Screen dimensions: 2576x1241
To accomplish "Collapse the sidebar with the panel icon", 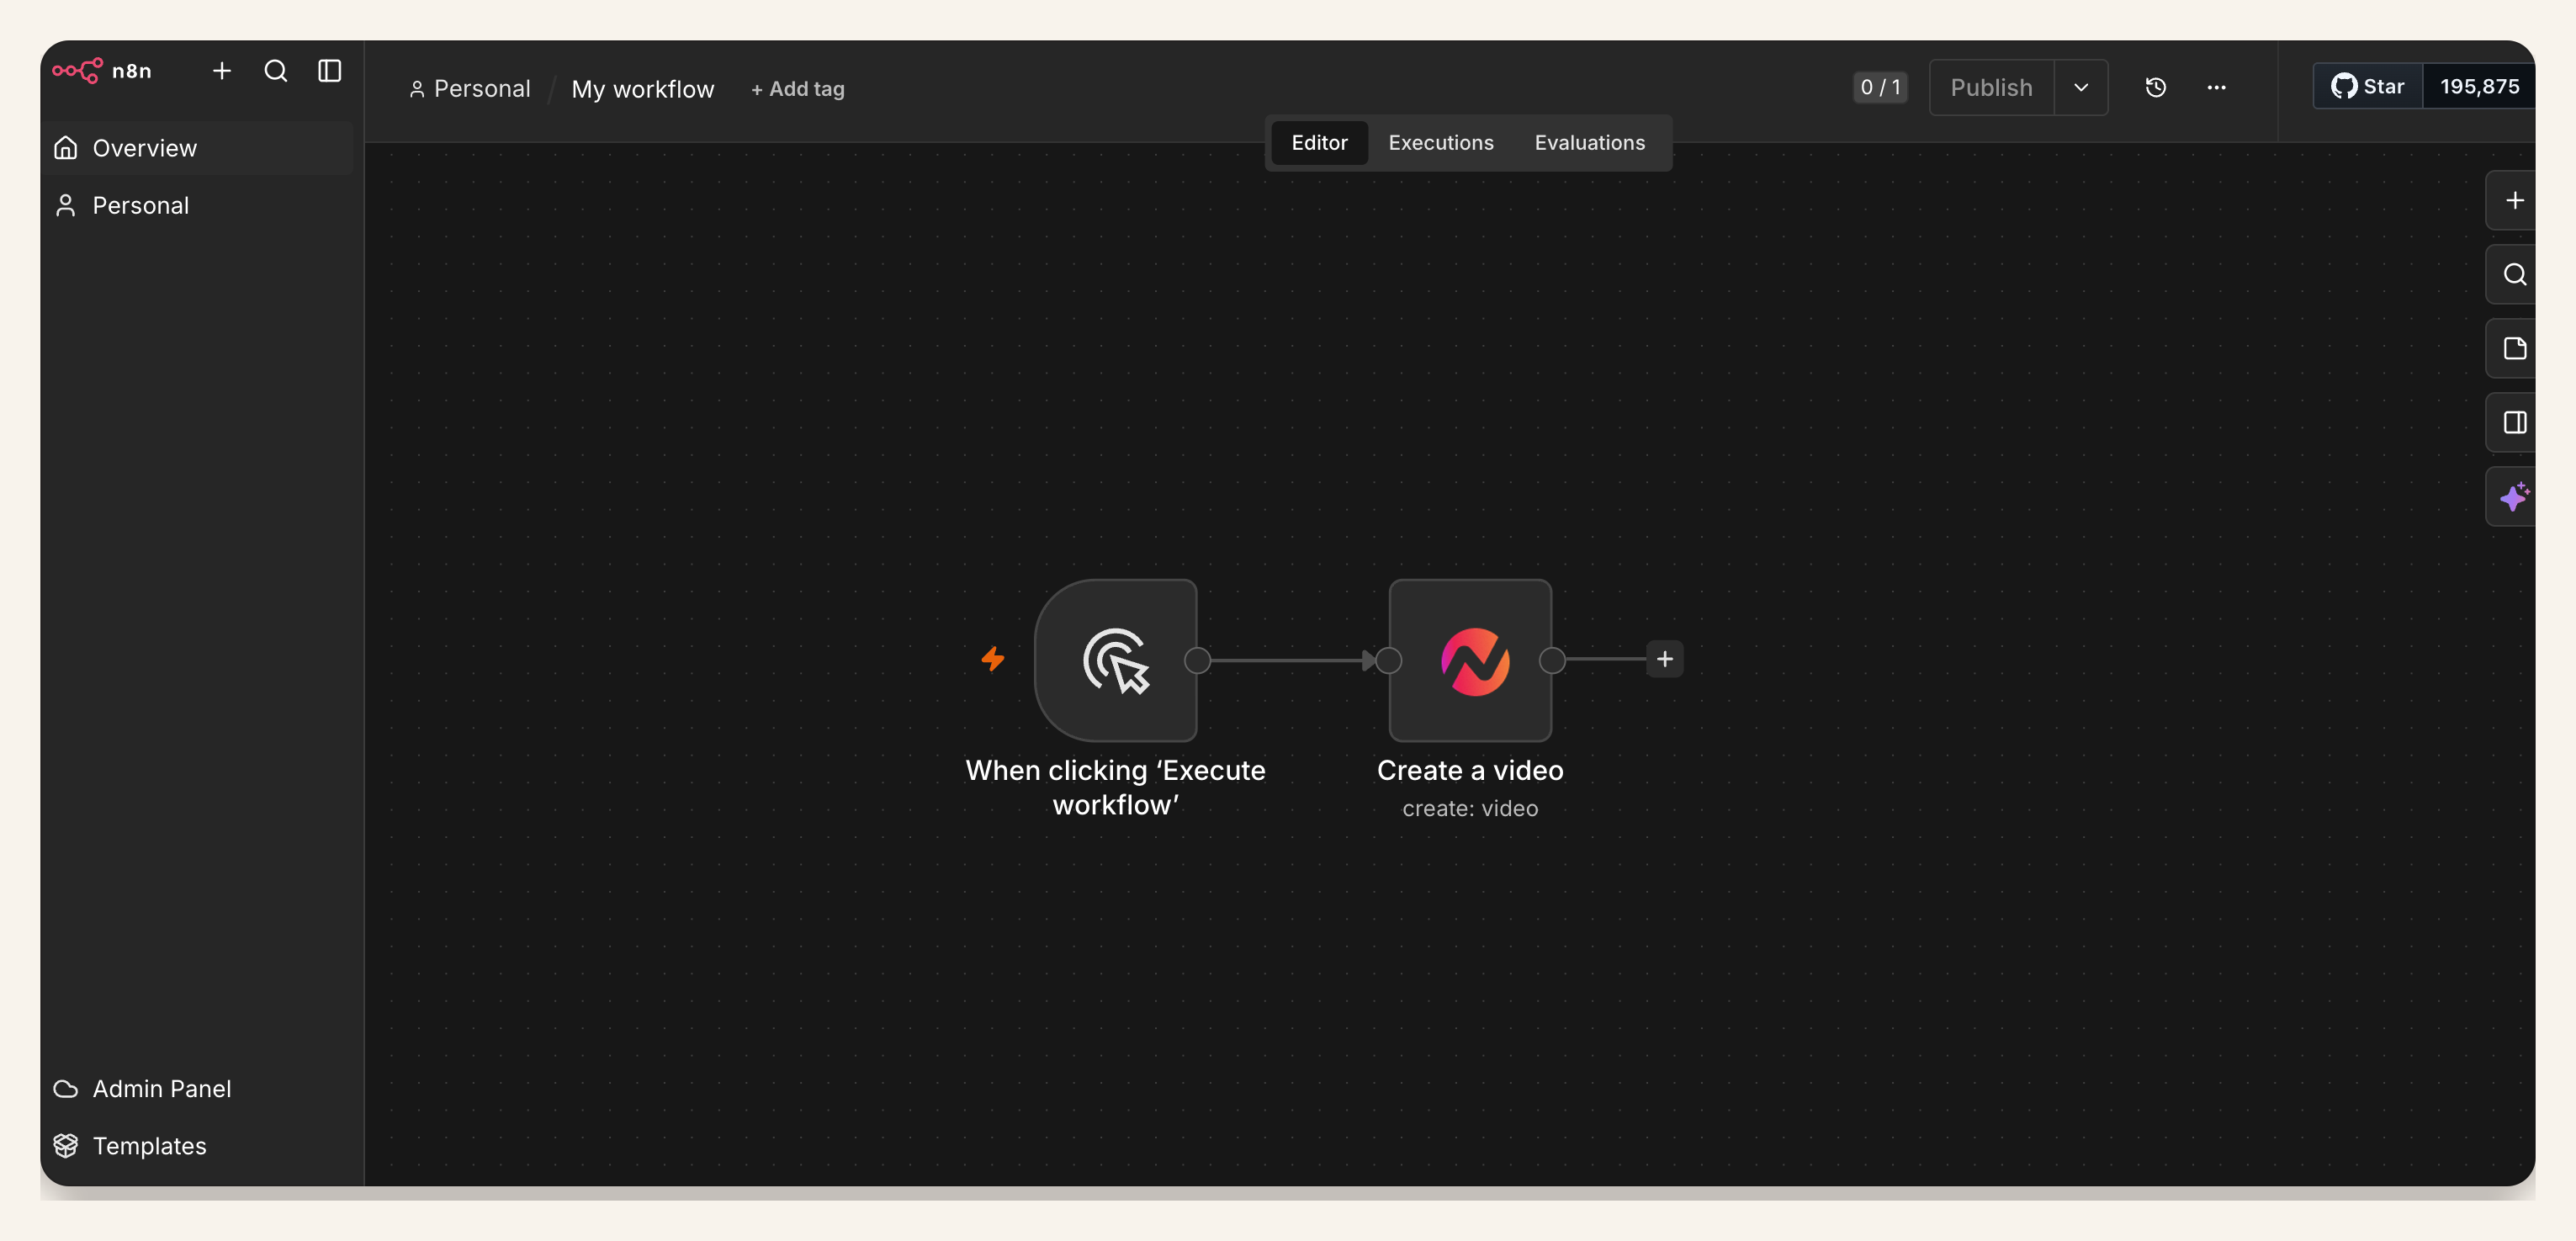I will point(330,71).
